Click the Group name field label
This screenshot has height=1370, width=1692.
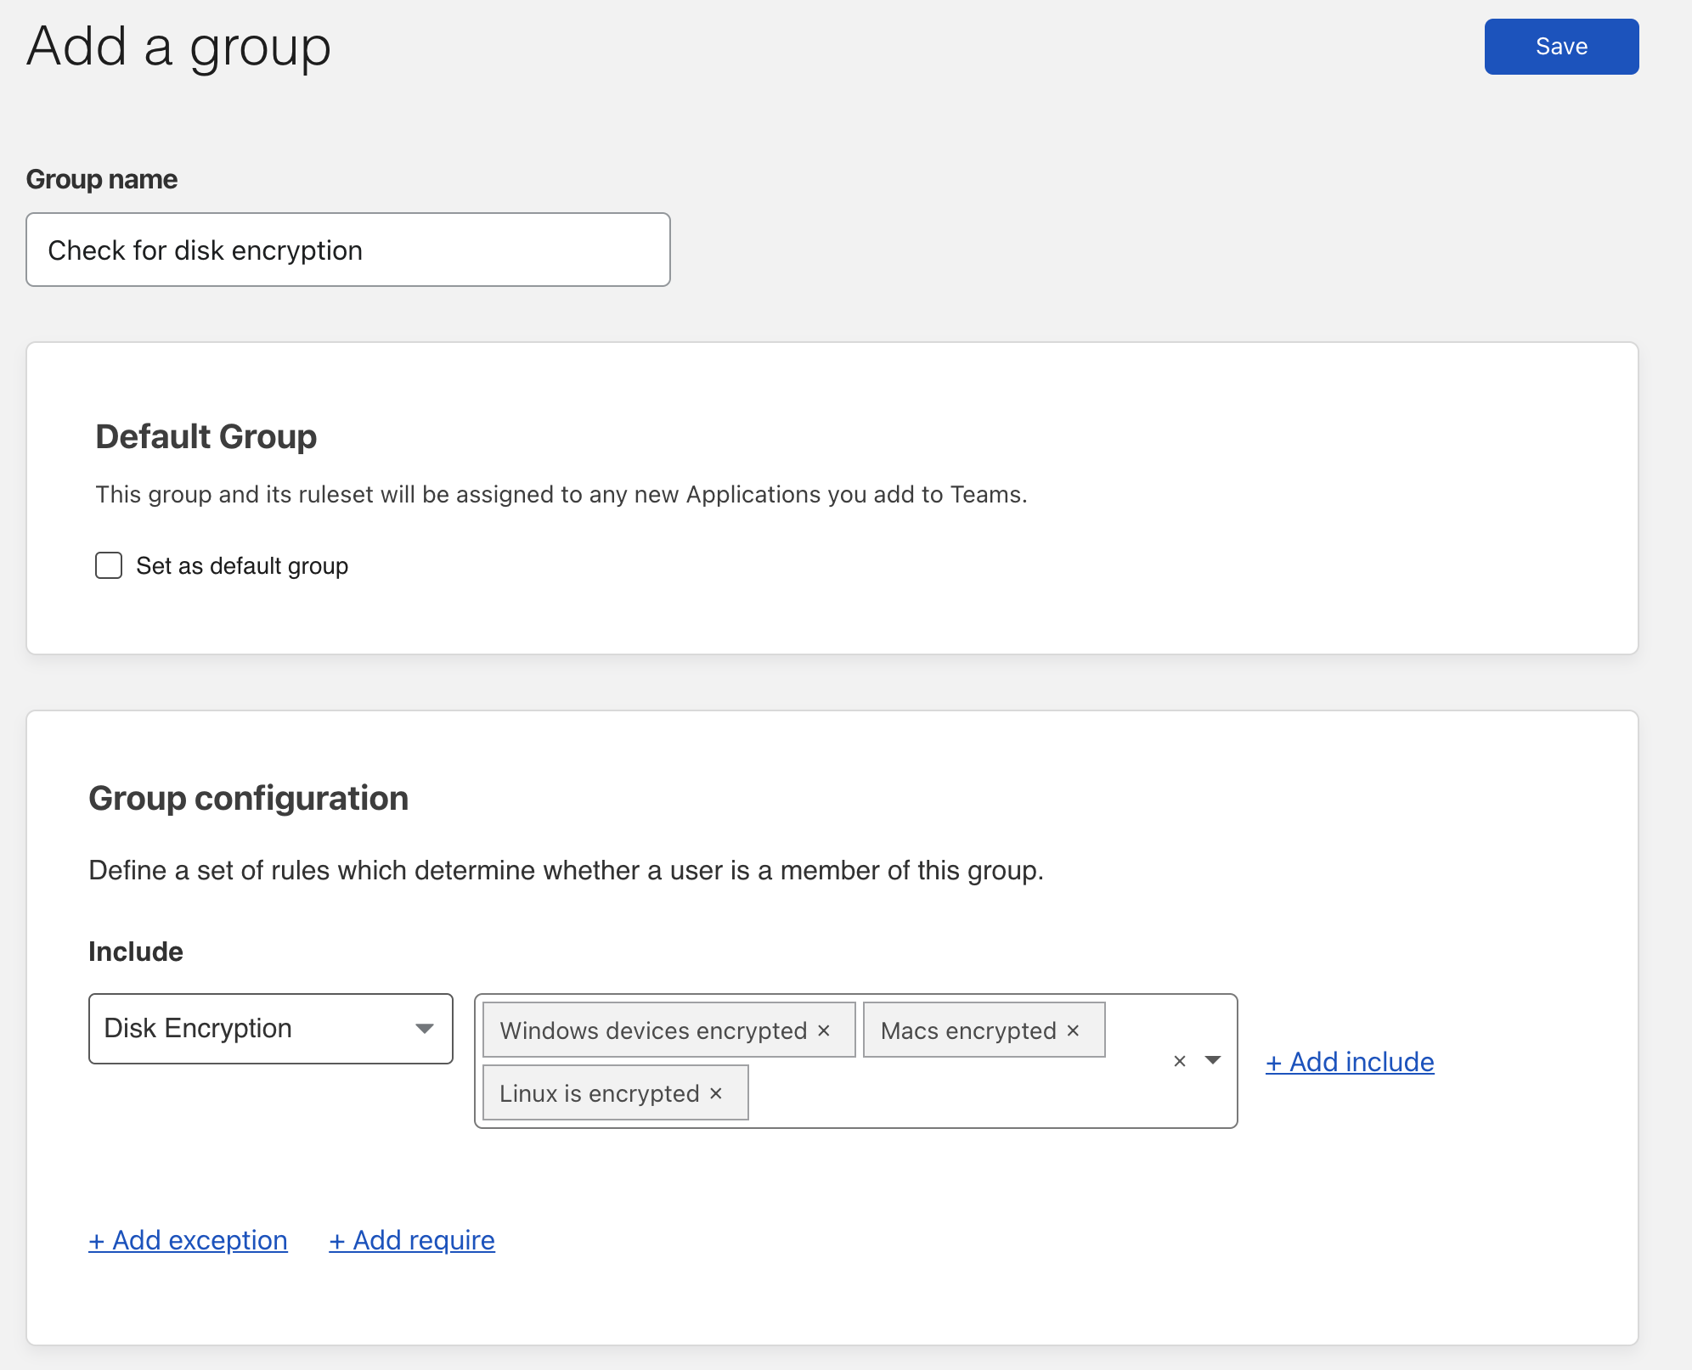[102, 179]
